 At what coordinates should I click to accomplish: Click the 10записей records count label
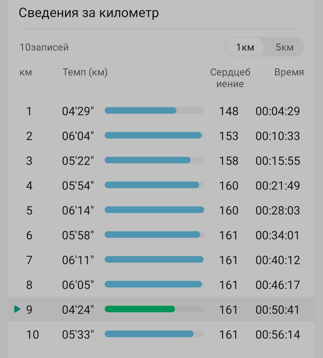click(44, 47)
